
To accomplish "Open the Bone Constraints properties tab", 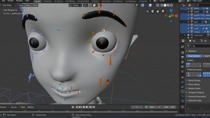I will click(x=182, y=101).
